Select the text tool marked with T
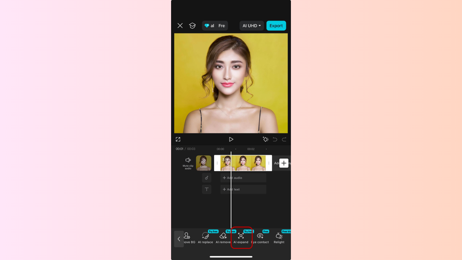Screen dimensions: 462x260 pyautogui.click(x=206, y=189)
